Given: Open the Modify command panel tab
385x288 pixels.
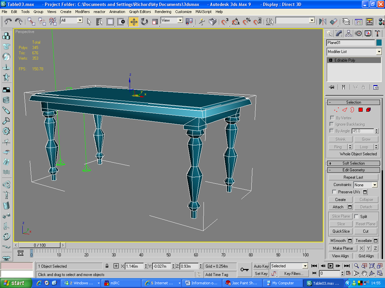Looking at the screenshot, I should click(x=339, y=33).
